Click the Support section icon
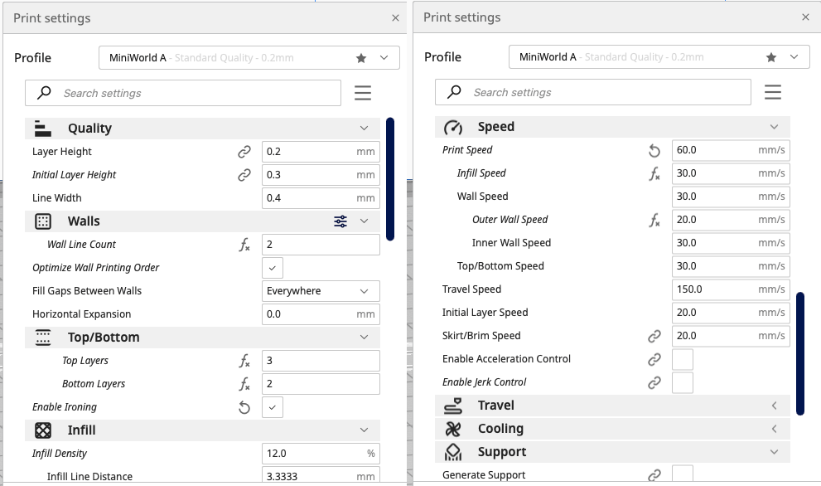Screen dimensions: 821x486 point(453,452)
